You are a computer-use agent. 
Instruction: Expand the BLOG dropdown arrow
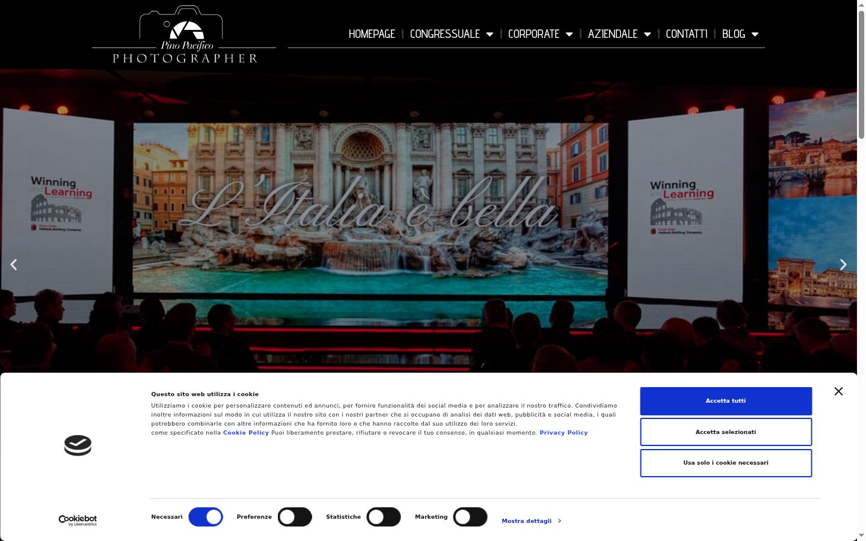pos(755,34)
